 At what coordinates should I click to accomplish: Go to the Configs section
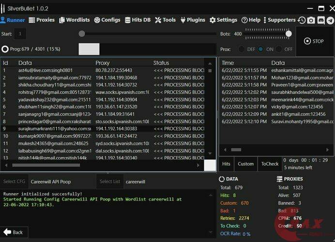(x=107, y=20)
